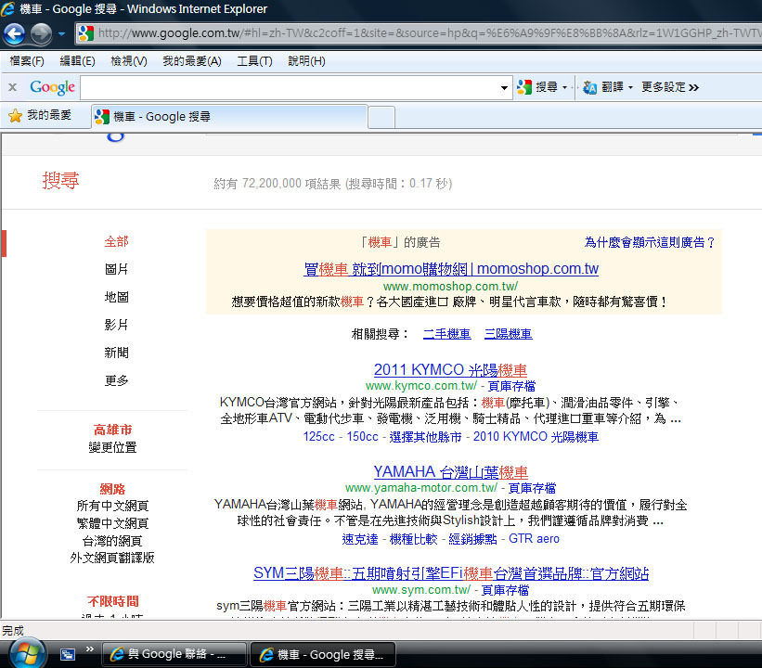Screen dimensions: 762x668
Task: Click the 2010 KYMCO 光陽機車 sitelink
Action: [x=536, y=437]
